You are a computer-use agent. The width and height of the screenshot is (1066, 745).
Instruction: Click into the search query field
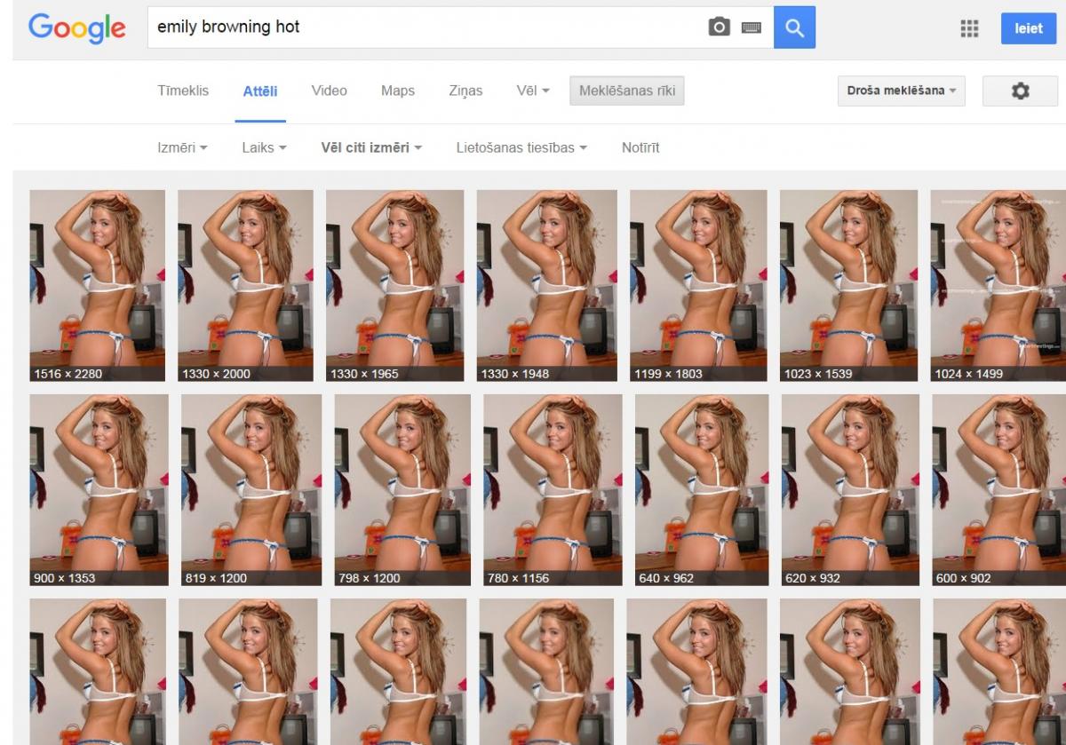426,28
